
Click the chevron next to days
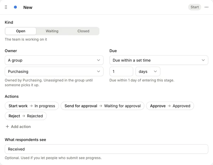(x=155, y=71)
